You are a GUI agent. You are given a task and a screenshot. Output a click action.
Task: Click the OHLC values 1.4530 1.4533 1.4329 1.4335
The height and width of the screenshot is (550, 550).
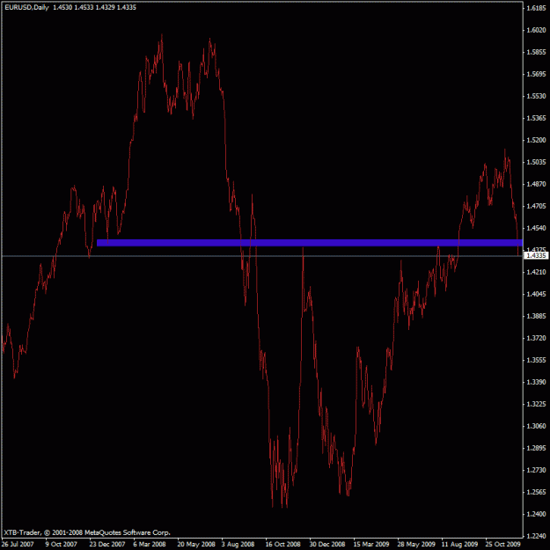(x=94, y=7)
